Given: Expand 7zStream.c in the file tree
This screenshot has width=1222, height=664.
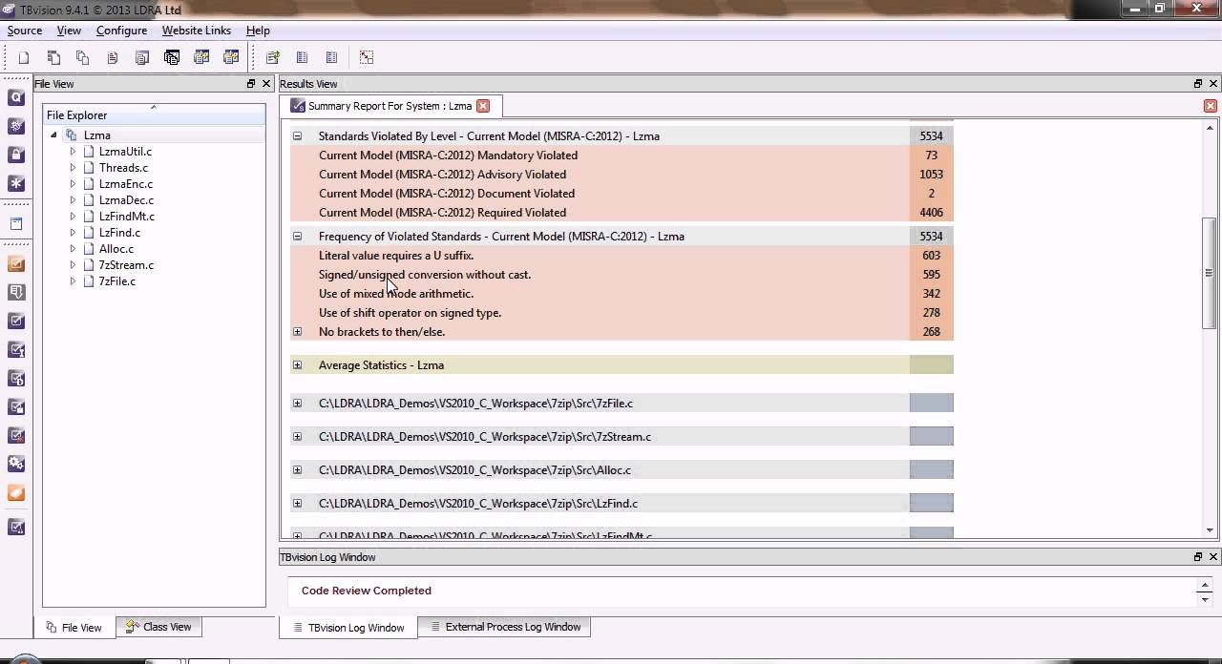Looking at the screenshot, I should (x=73, y=265).
